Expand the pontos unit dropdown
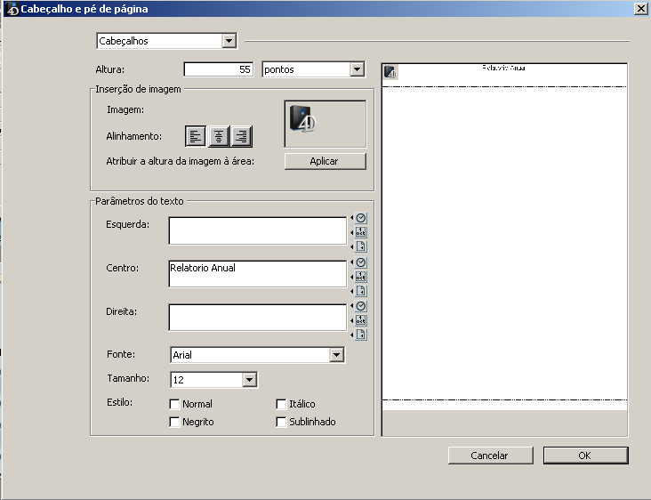The width and height of the screenshot is (651, 500). pos(357,69)
